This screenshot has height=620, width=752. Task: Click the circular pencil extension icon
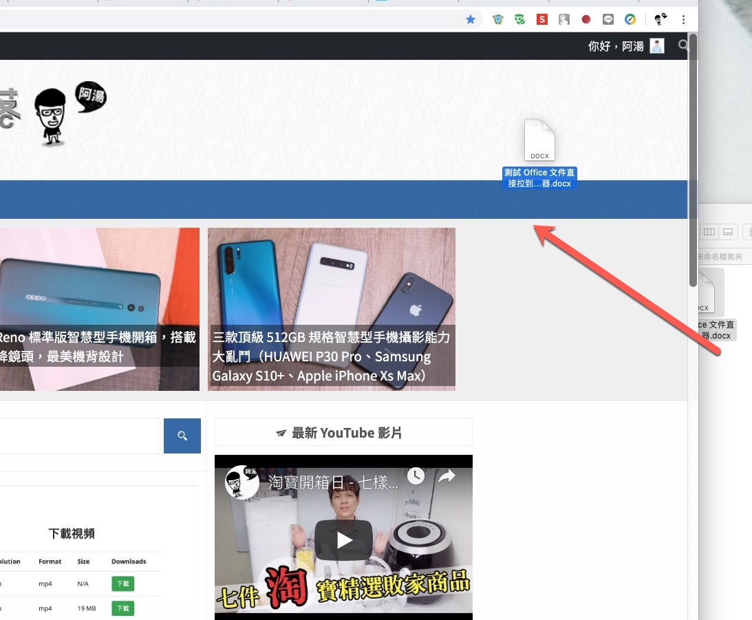coord(630,19)
